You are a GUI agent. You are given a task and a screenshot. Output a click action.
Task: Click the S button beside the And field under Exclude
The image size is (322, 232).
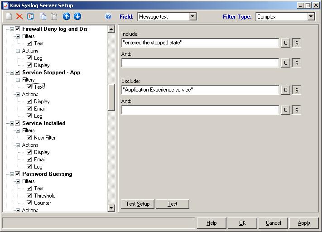297,110
